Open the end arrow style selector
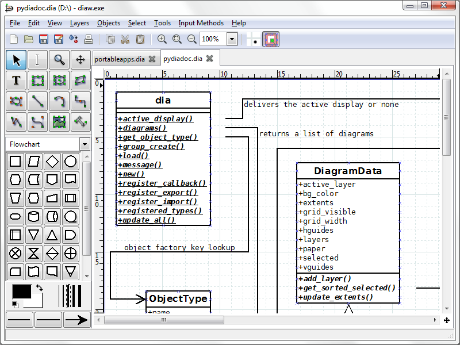The image size is (460, 345). point(76,320)
